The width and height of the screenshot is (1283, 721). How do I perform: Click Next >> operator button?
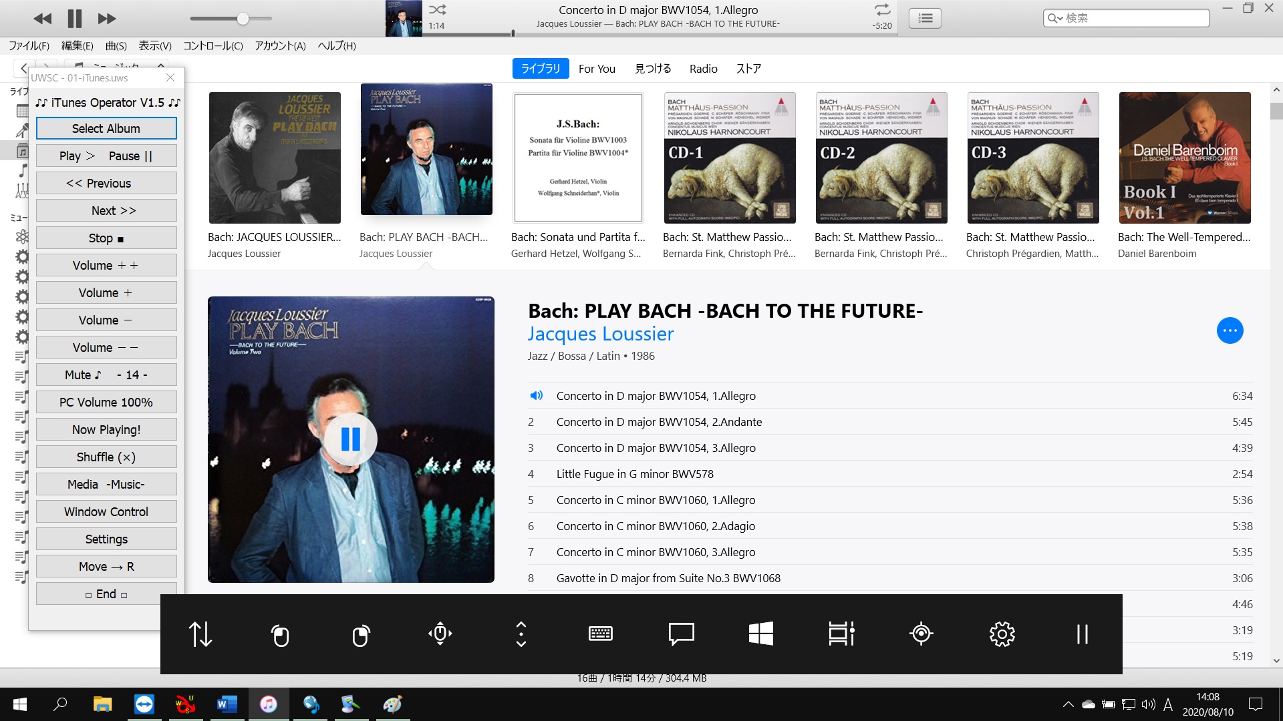click(106, 210)
